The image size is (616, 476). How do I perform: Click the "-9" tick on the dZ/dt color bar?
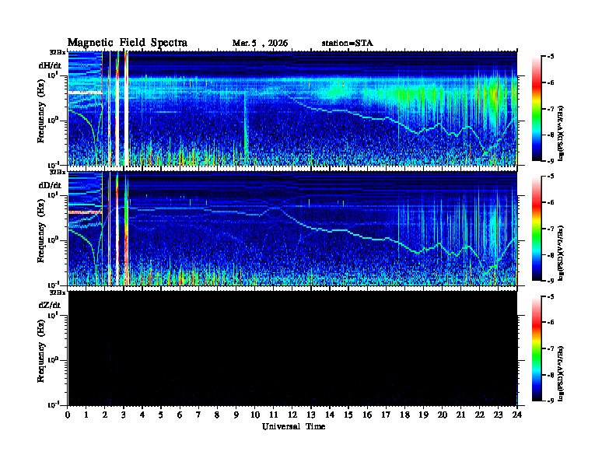pyautogui.click(x=551, y=401)
